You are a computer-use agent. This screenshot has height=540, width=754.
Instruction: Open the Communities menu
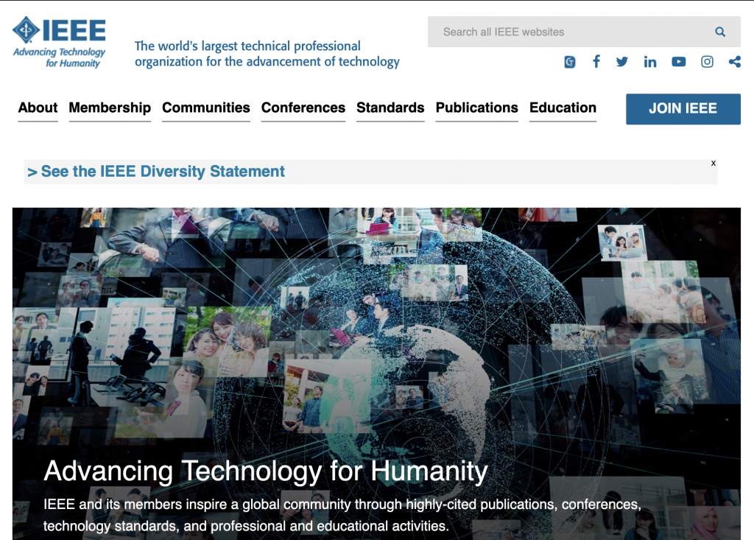click(x=206, y=108)
